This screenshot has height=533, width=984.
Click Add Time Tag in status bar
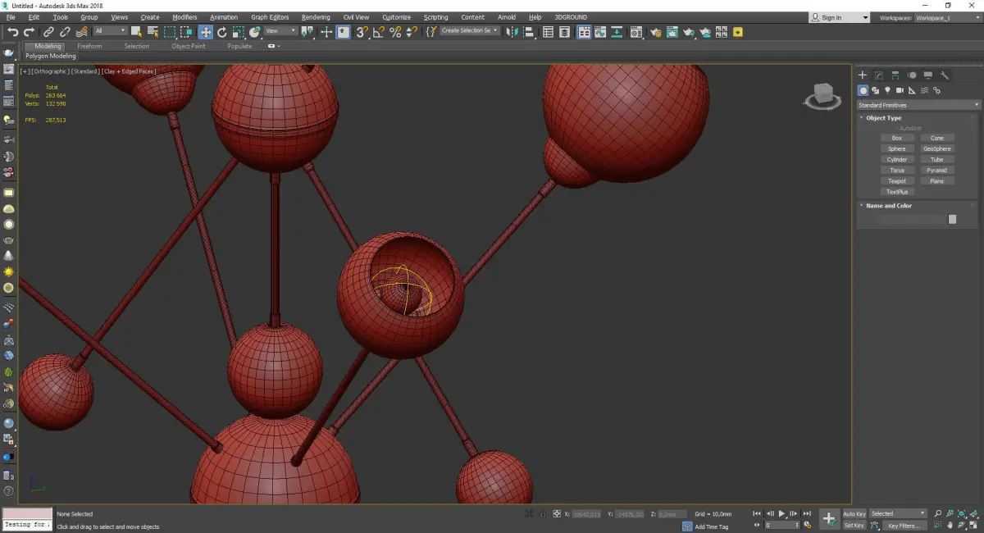711,526
